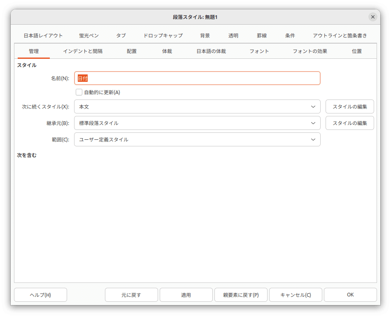
Task: Open the インデントと間隔 tab
Action: point(83,51)
